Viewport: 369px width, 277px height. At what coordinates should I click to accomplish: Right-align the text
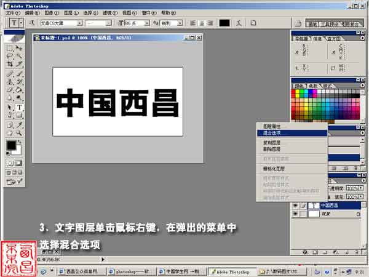(210, 23)
